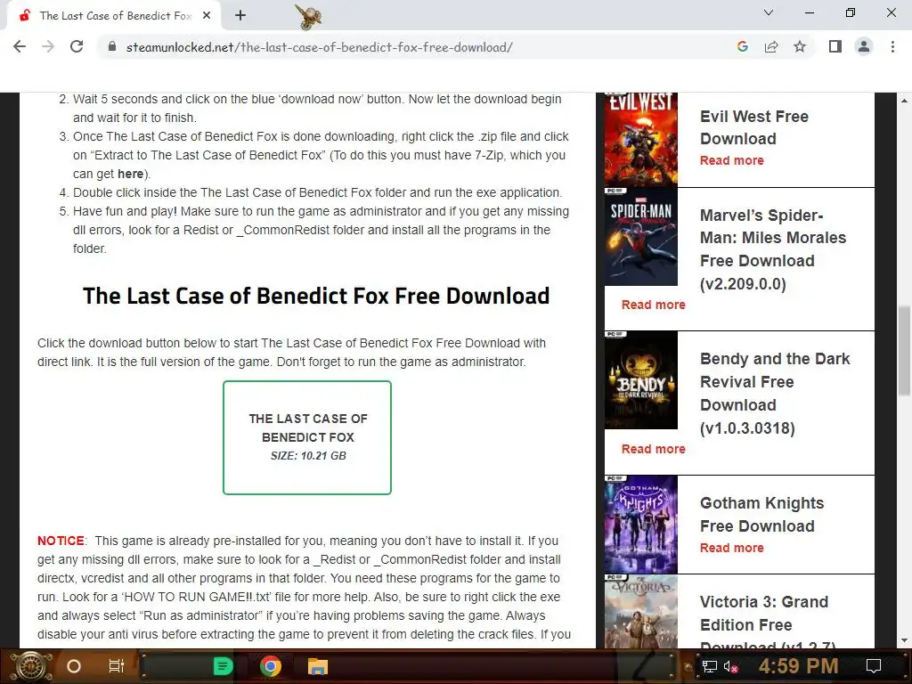Open Chrome from the taskbar
912x684 pixels.
(271, 666)
